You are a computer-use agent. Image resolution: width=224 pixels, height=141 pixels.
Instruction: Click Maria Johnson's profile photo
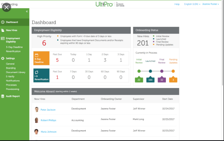point(37,131)
